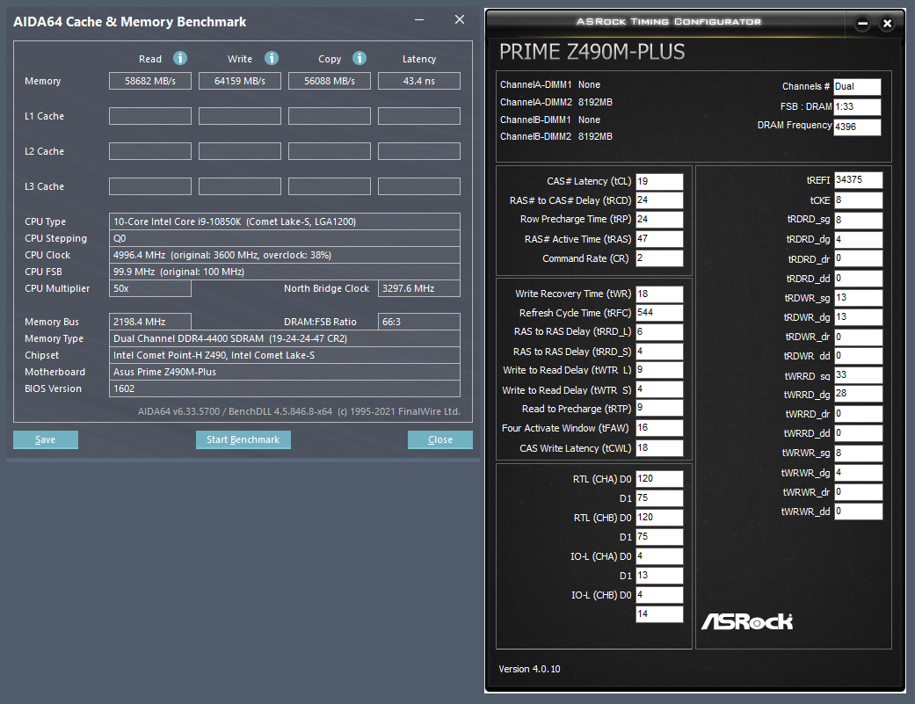This screenshot has height=704, width=915.
Task: Click the CPU Multiplier value 50x
Action: 150,288
